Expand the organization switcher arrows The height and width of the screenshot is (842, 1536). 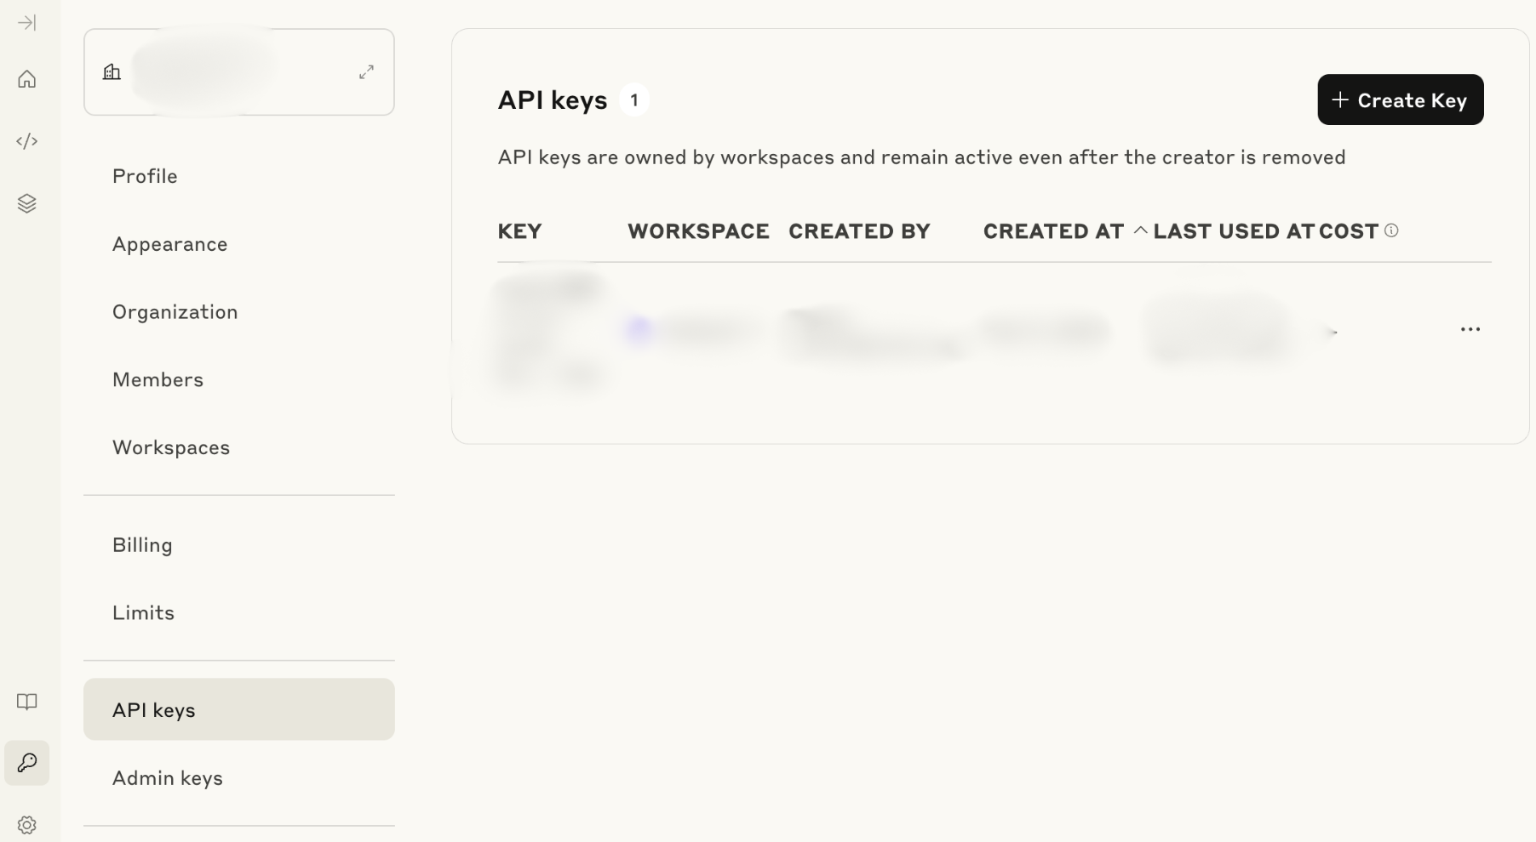[366, 72]
